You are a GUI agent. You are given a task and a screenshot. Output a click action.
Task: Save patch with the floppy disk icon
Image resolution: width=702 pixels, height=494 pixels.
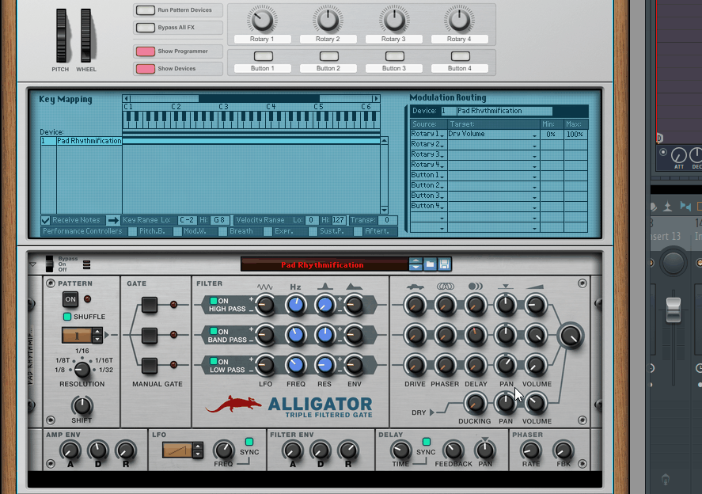[444, 264]
